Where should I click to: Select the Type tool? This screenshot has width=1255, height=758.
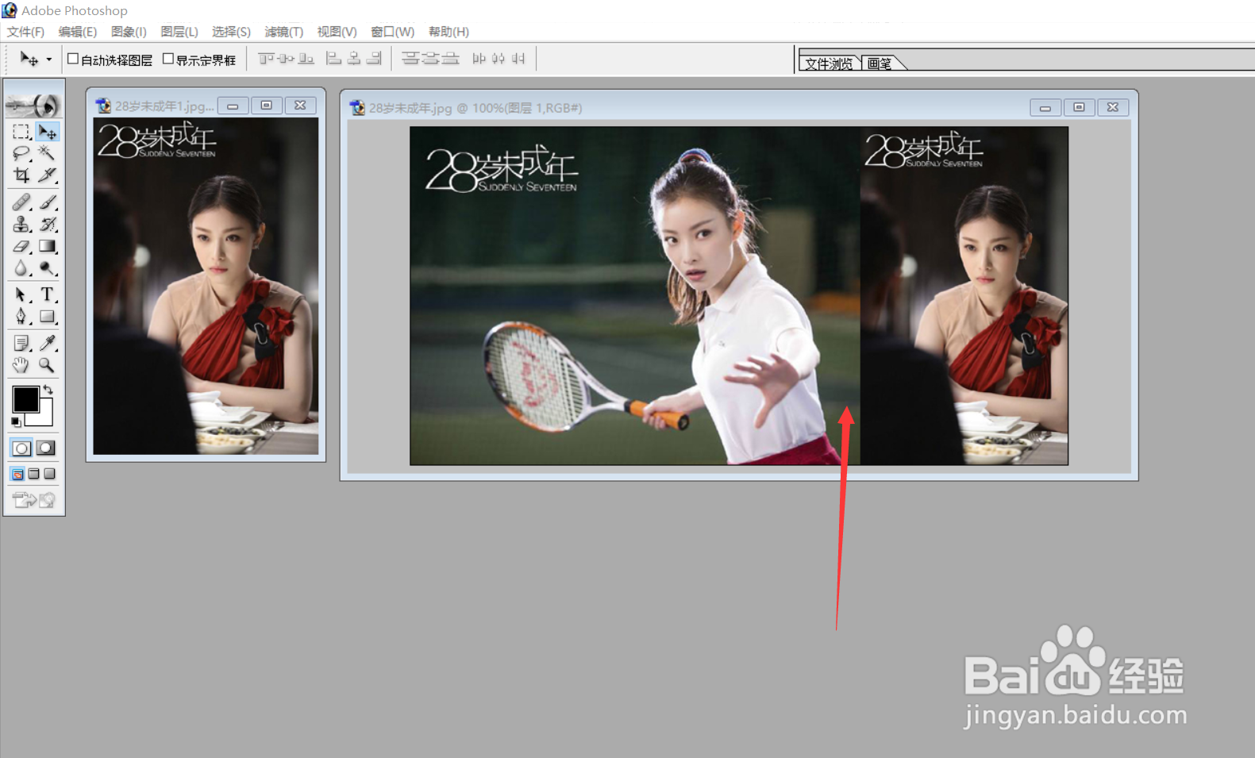(48, 295)
